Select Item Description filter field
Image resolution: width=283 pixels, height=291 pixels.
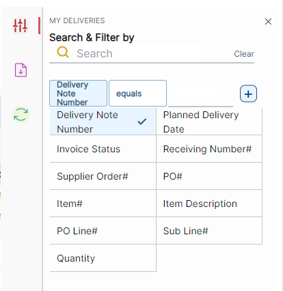point(209,204)
